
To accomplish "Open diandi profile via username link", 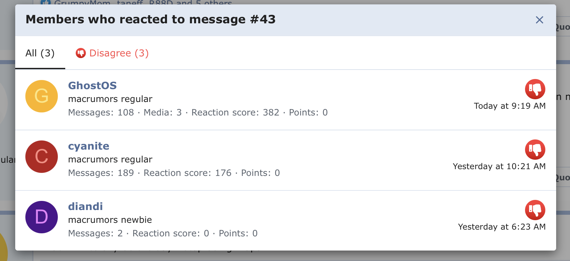I will pyautogui.click(x=85, y=207).
